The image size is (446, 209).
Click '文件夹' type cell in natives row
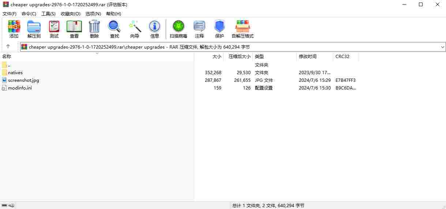tap(262, 72)
